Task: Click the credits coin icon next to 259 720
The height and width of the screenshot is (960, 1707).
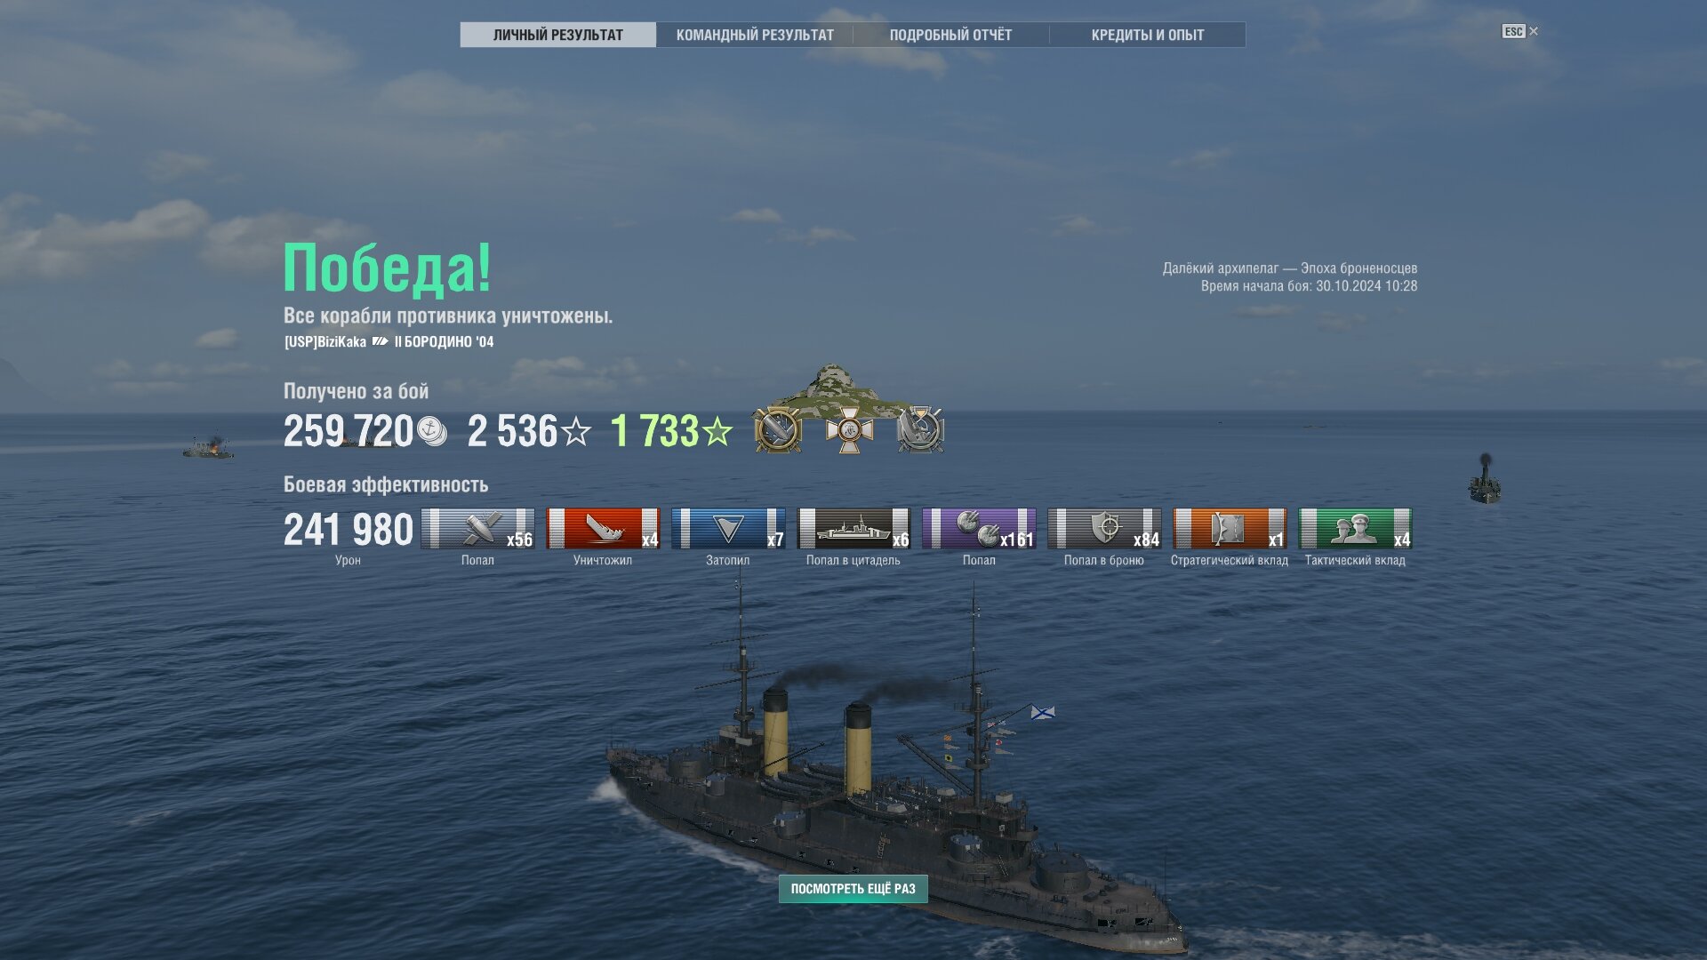Action: 432,431
